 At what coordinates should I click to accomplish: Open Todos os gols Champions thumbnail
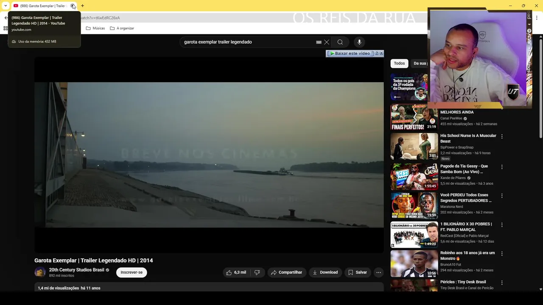click(409, 87)
